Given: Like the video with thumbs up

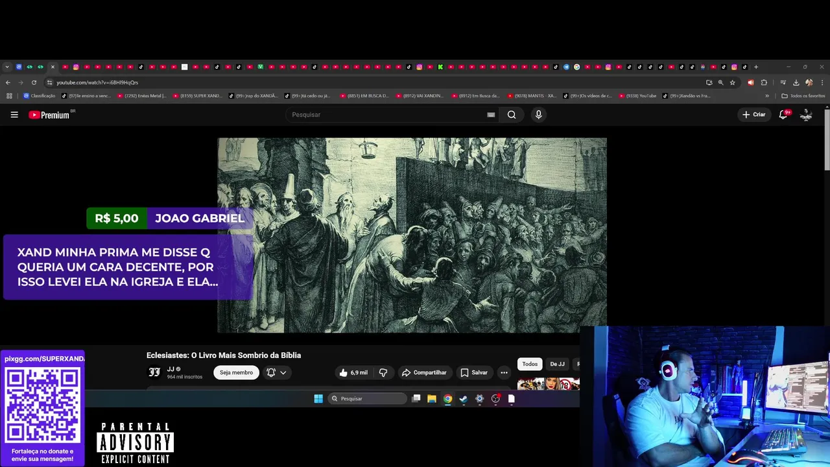Looking at the screenshot, I should (x=353, y=372).
